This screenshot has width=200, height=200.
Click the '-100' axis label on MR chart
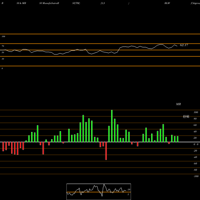tap(196, 176)
